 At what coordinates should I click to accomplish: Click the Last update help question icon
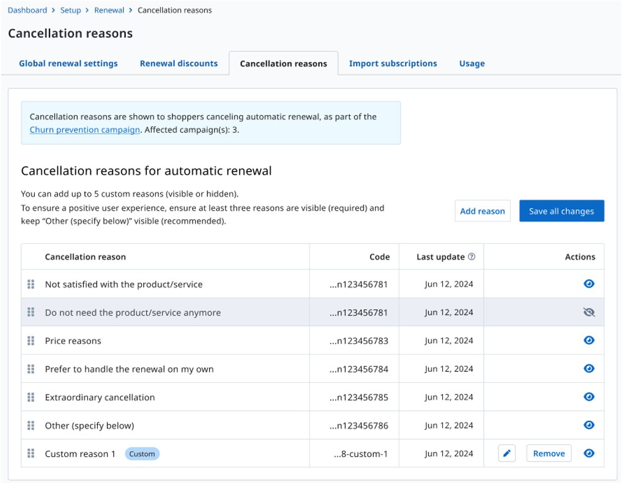coord(472,257)
